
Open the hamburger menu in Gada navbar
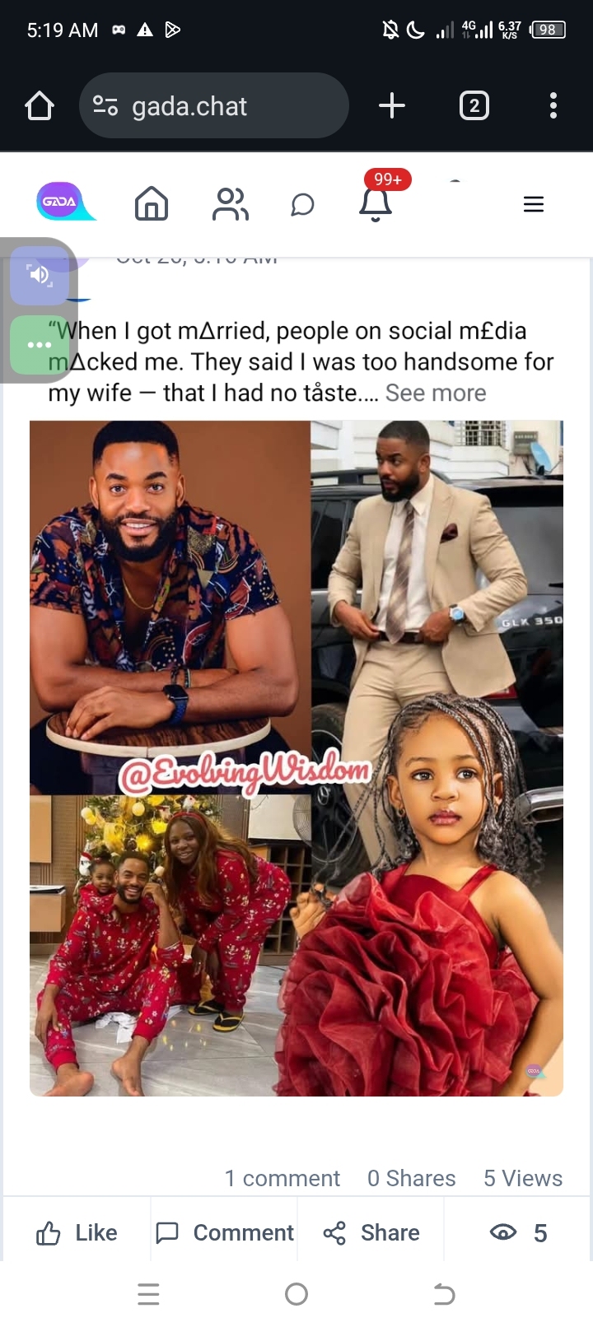coord(534,204)
